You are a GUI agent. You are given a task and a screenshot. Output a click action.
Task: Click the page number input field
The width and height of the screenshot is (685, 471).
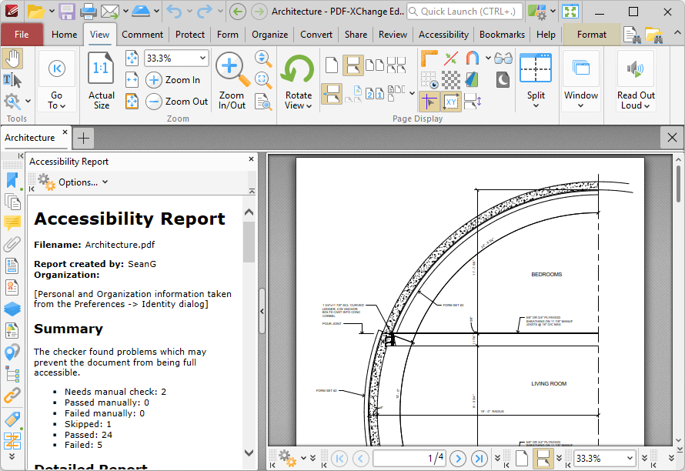[409, 459]
